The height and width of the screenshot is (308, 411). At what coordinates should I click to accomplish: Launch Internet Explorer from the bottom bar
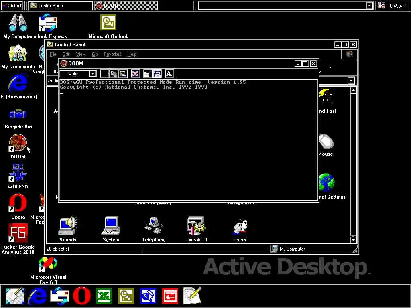pyautogui.click(x=37, y=296)
